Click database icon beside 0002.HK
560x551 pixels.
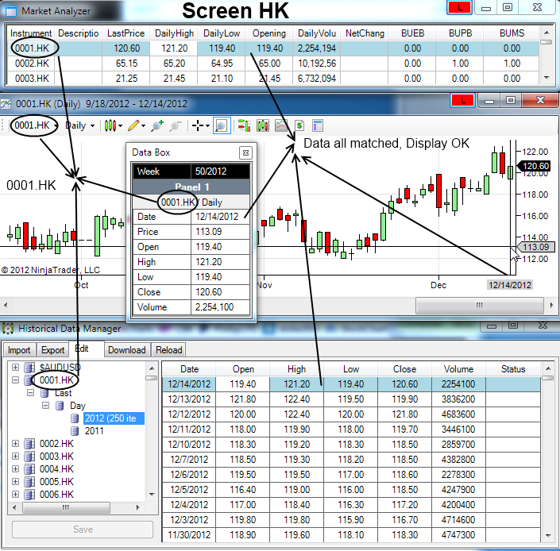tap(29, 444)
